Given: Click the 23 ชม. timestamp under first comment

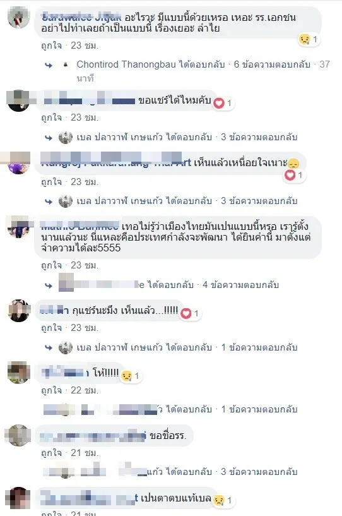Looking at the screenshot, I should point(85,45).
